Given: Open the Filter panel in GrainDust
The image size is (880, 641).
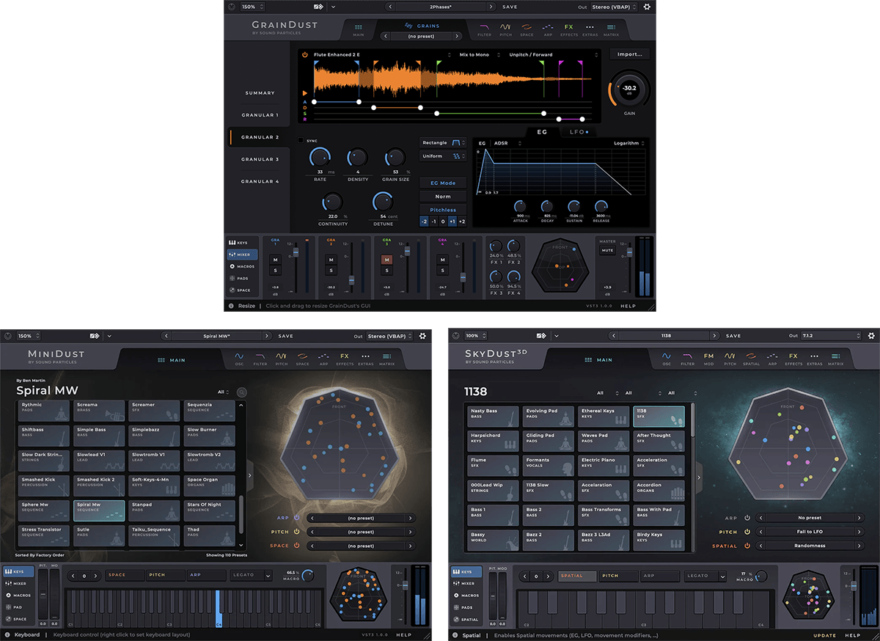Looking at the screenshot, I should (x=484, y=30).
